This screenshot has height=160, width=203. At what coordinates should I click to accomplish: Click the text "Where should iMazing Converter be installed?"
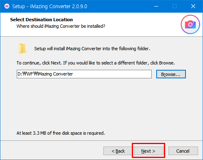[61, 26]
